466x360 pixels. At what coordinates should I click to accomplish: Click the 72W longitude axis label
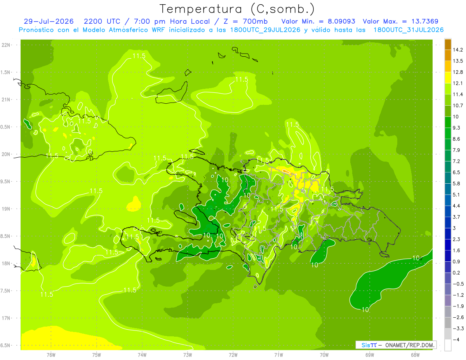pyautogui.click(x=233, y=355)
